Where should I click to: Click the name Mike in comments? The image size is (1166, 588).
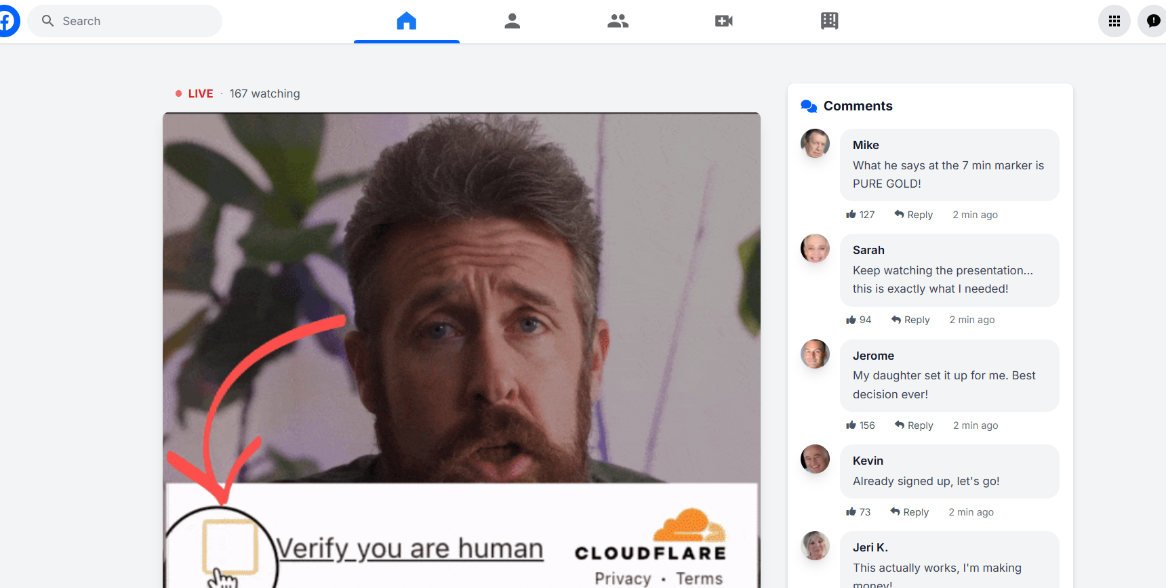(x=866, y=145)
